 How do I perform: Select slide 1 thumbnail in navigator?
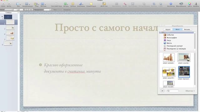pyautogui.click(x=8, y=17)
